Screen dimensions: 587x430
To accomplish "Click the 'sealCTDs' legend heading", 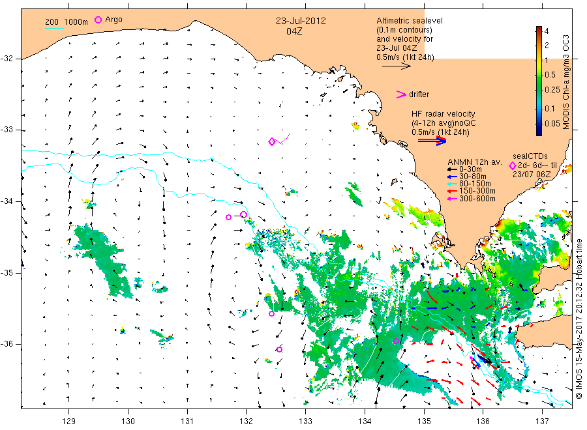I will click(x=530, y=156).
